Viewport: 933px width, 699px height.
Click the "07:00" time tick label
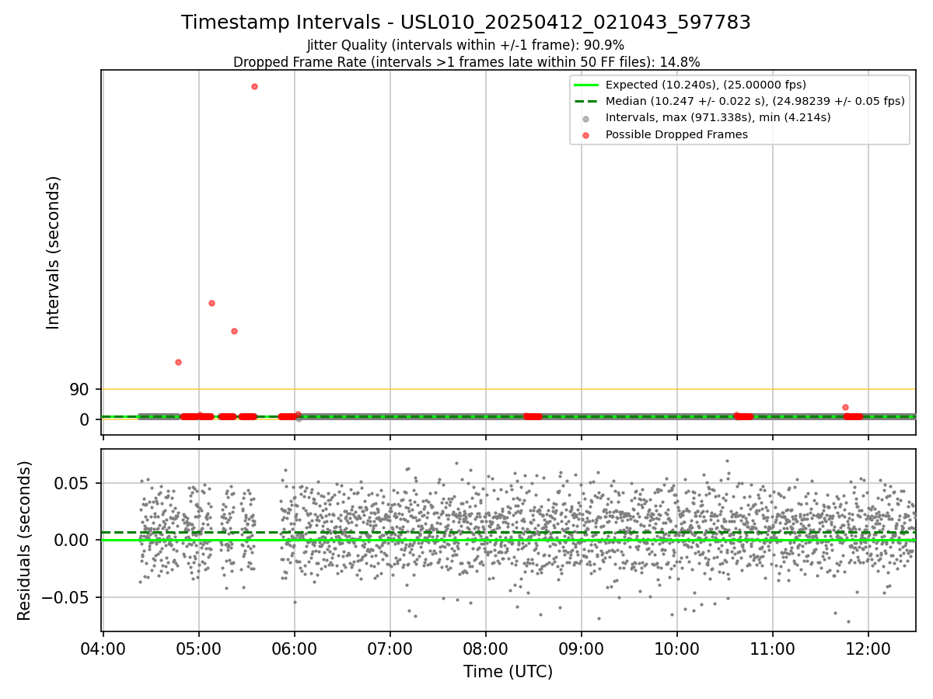pyautogui.click(x=390, y=650)
